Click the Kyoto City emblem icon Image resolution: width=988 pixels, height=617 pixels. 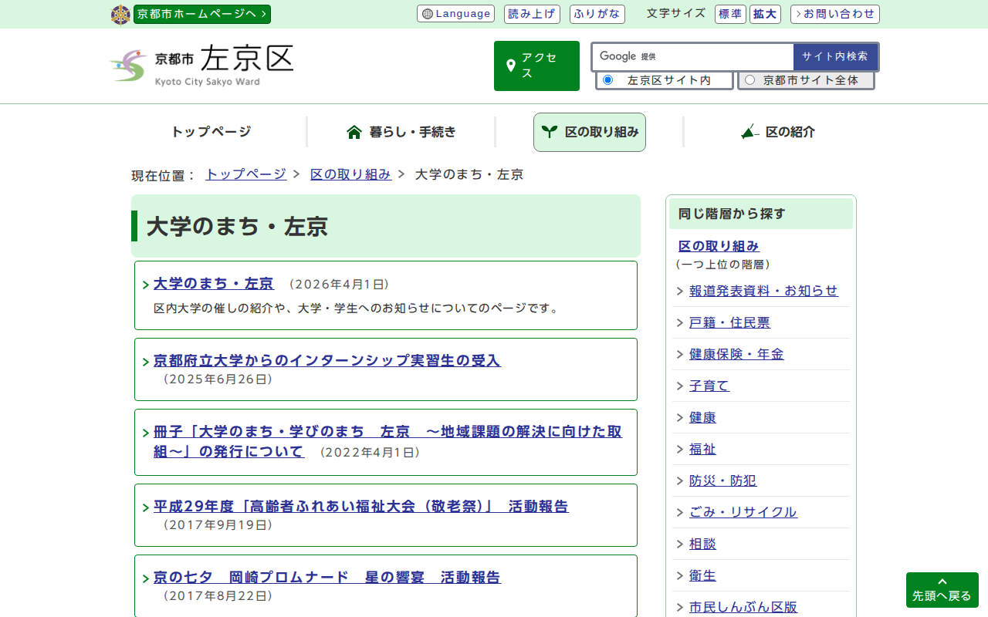tap(120, 15)
